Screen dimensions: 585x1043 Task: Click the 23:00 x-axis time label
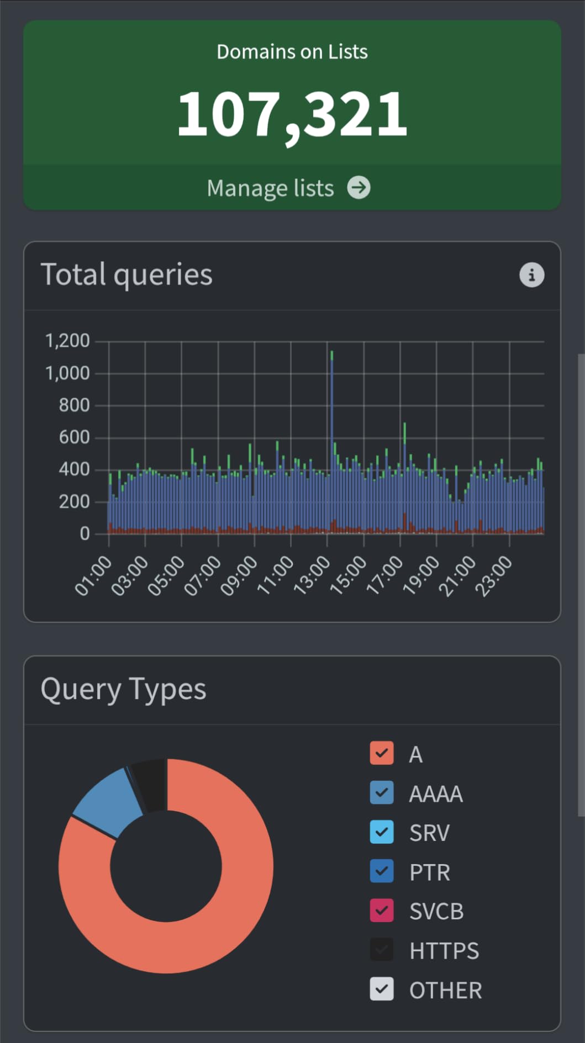(495, 575)
